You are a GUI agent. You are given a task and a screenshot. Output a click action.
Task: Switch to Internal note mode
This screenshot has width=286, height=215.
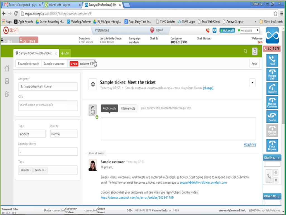coord(128,108)
